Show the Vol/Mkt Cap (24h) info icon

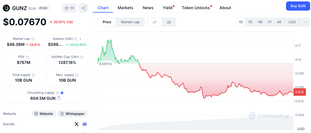coord(82,57)
